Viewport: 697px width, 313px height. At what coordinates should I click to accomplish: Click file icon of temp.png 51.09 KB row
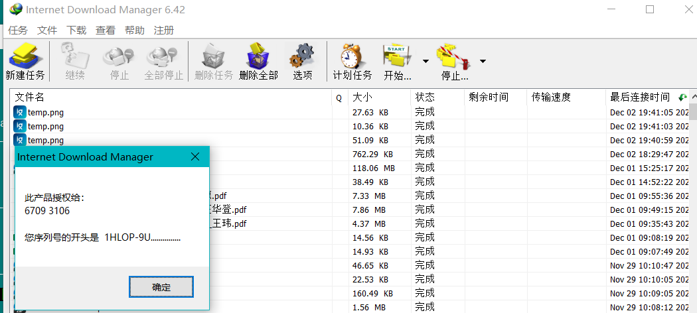(19, 140)
